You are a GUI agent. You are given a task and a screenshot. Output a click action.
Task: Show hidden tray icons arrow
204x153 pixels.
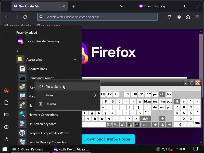coord(158,149)
